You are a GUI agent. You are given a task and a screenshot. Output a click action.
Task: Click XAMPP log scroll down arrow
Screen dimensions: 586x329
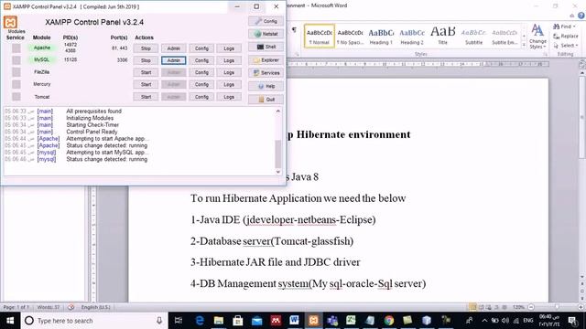[278, 172]
